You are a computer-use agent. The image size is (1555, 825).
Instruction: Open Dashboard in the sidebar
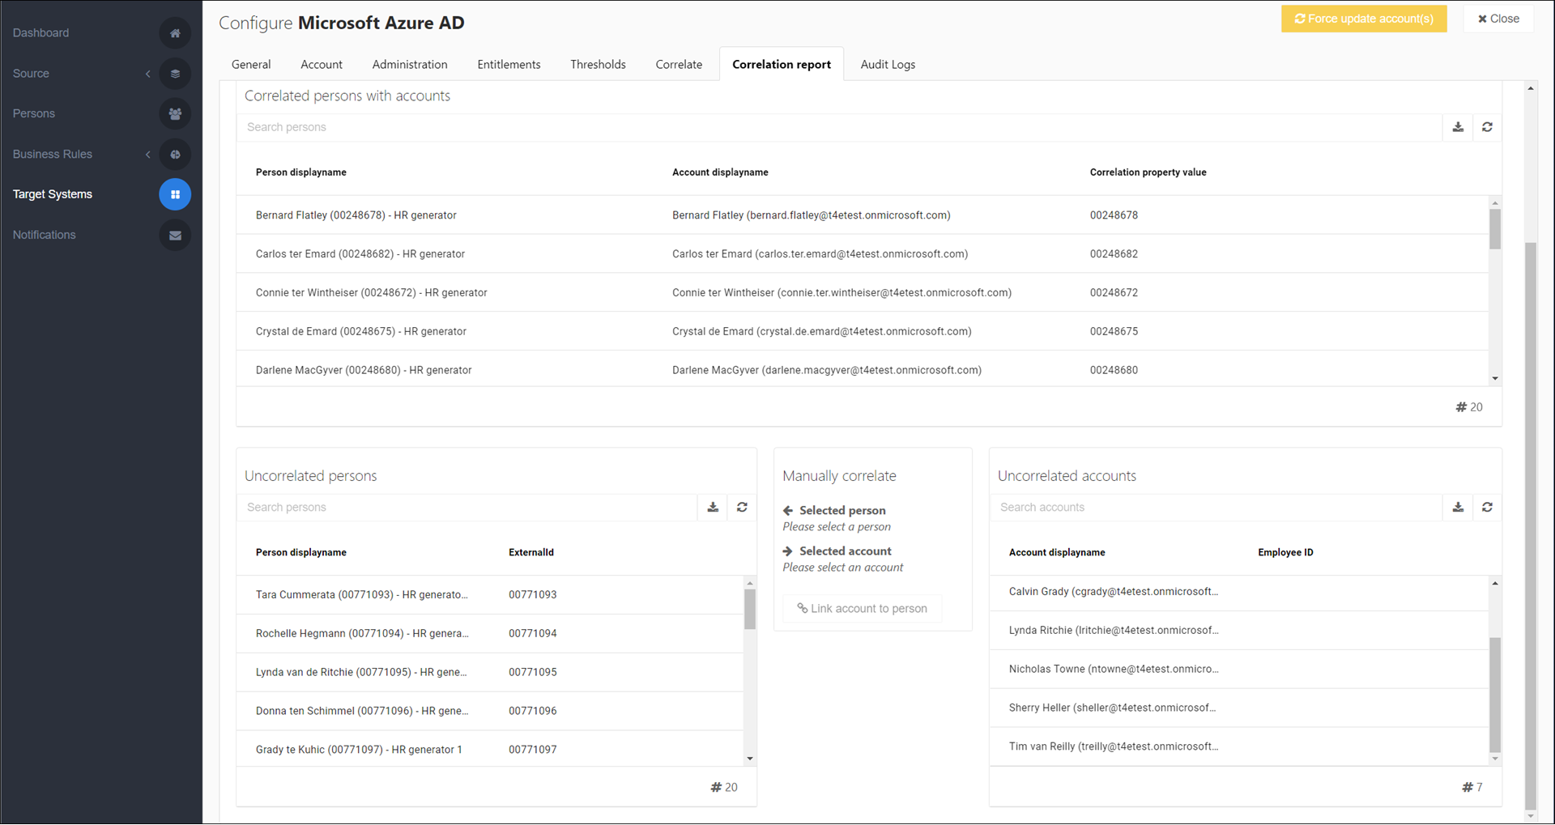pos(40,33)
